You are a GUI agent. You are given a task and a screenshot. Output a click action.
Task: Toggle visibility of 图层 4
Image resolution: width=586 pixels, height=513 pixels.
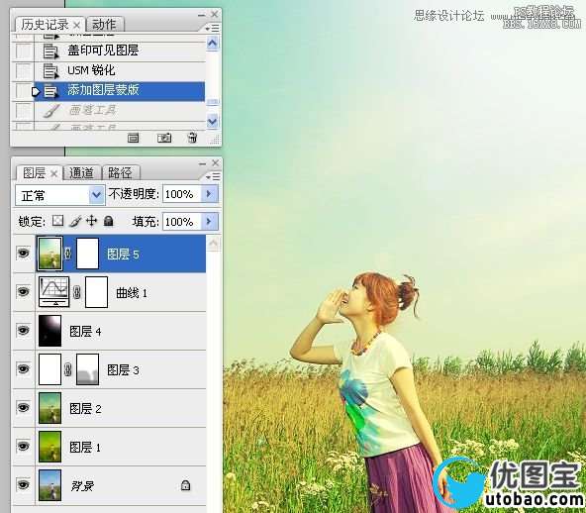point(23,330)
